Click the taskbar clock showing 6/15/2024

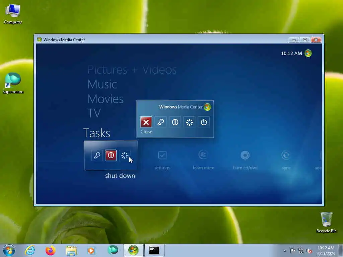tap(326, 251)
